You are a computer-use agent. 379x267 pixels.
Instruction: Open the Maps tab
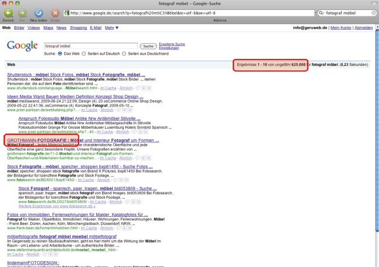[x=48, y=28]
